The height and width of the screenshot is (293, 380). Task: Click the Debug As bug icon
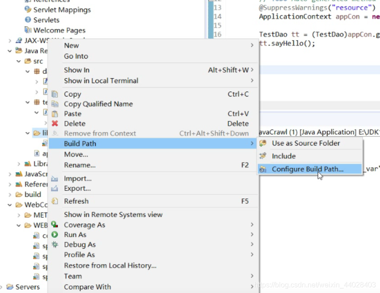point(55,244)
